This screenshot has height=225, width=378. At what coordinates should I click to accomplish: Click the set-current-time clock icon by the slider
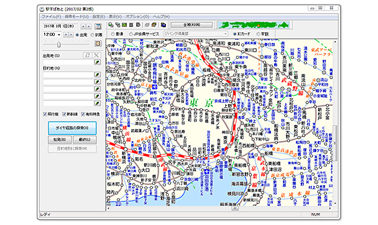pos(97,43)
